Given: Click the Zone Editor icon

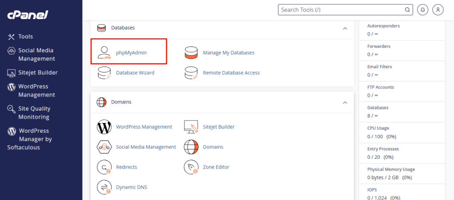Looking at the screenshot, I should pyautogui.click(x=191, y=167).
